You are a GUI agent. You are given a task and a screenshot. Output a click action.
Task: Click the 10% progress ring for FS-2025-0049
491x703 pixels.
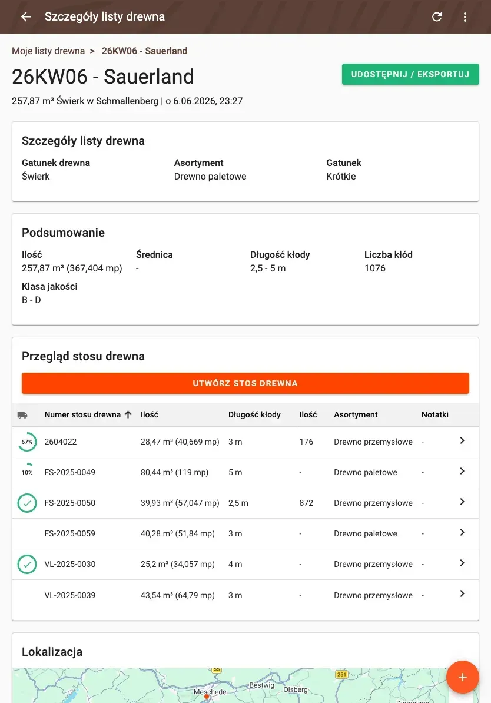point(27,472)
